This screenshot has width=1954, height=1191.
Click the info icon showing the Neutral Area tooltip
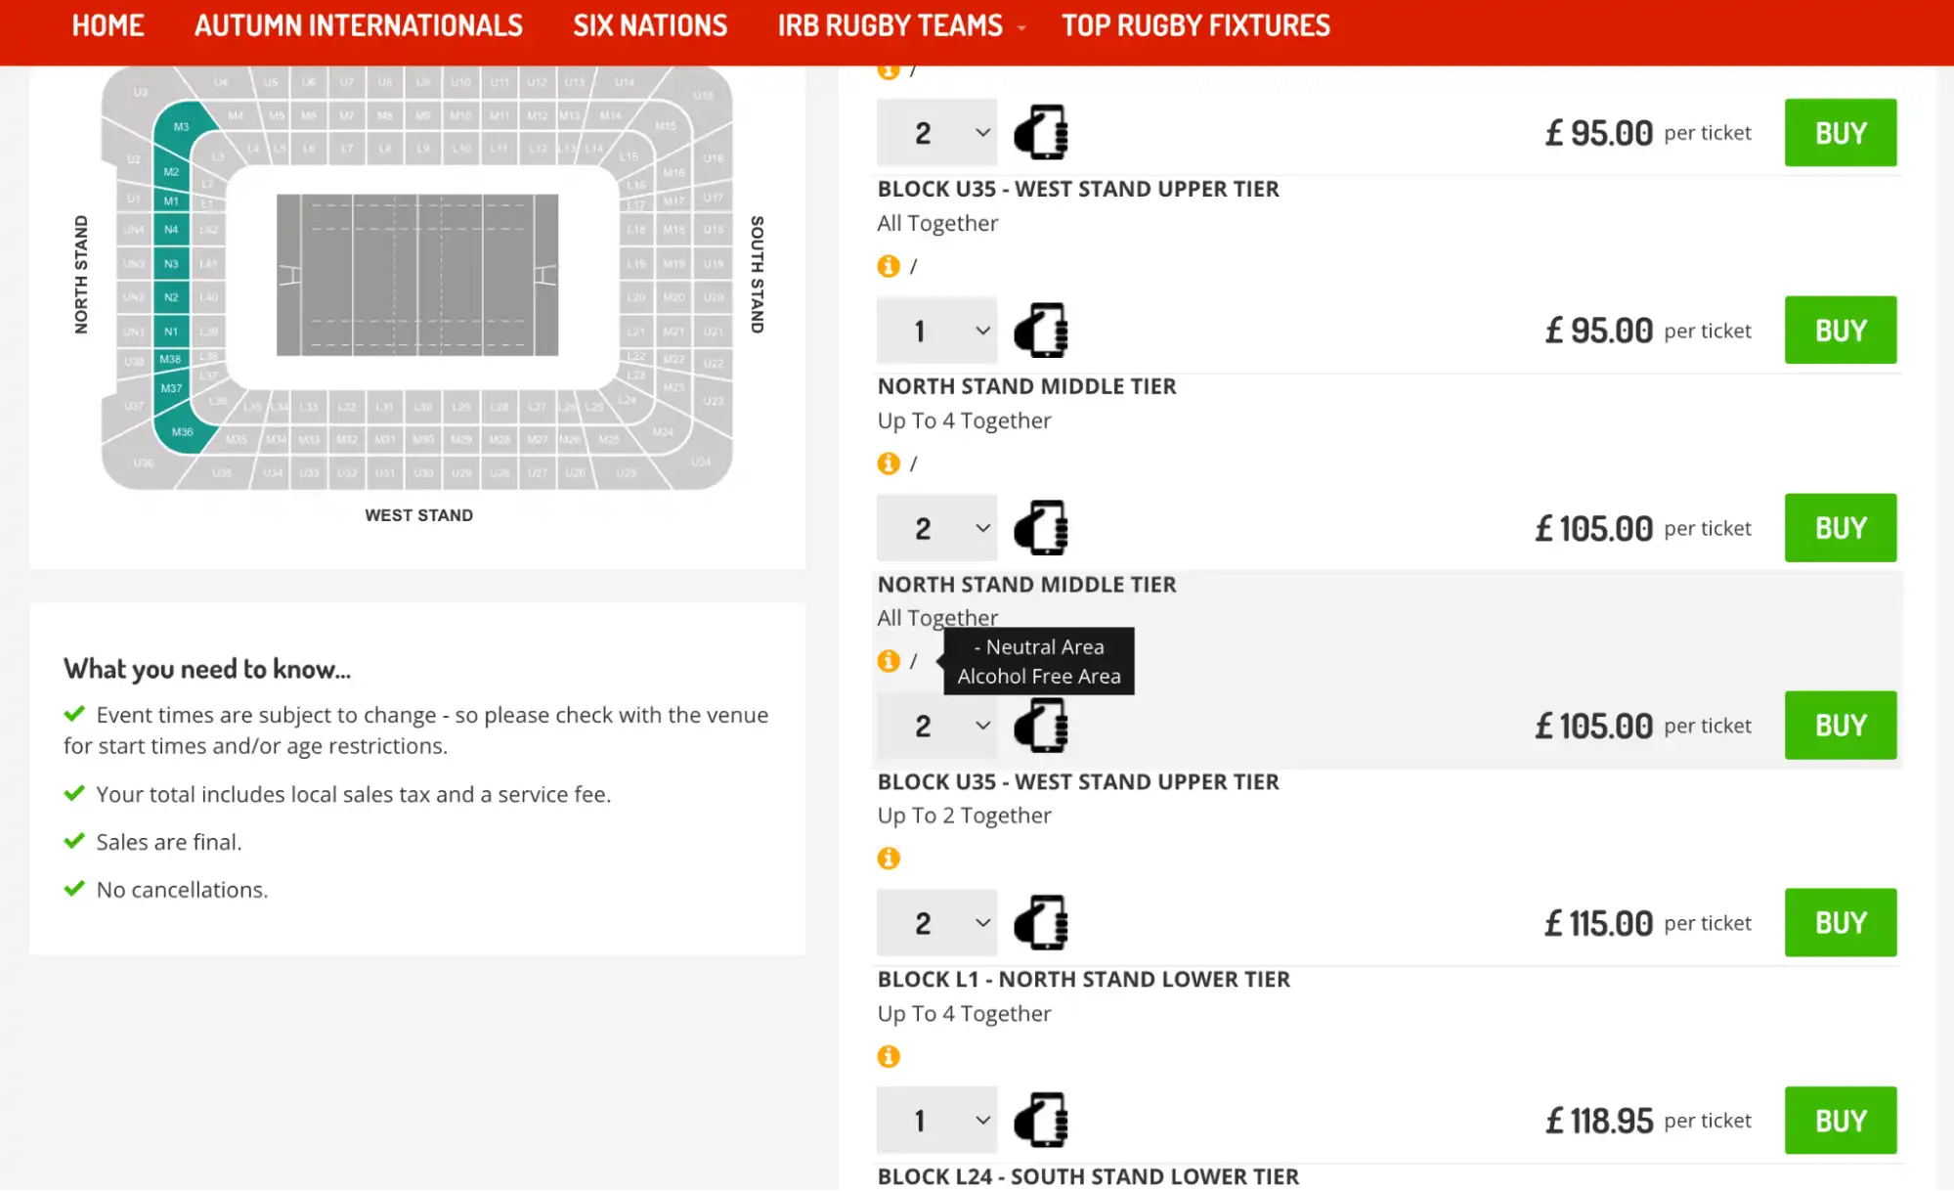(x=889, y=661)
